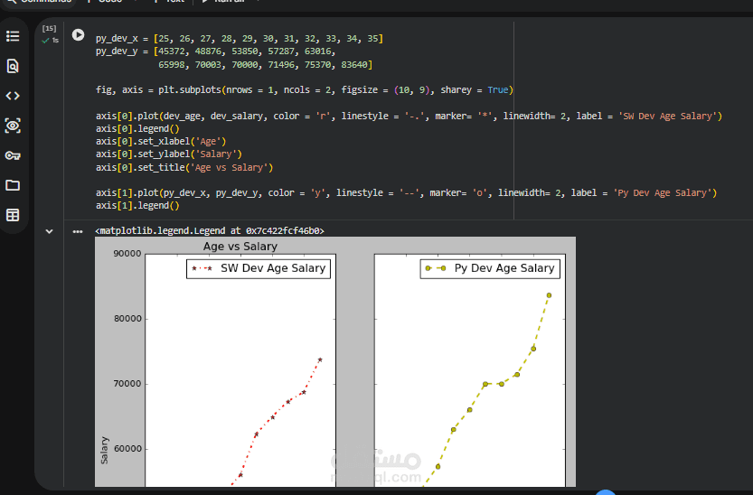Image resolution: width=753 pixels, height=495 pixels.
Task: Click the 70000 y-axis tick label
Action: point(127,384)
